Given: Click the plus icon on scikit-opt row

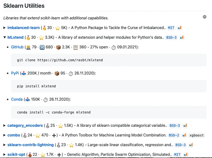Looking at the screenshot, I should point(59,155).
